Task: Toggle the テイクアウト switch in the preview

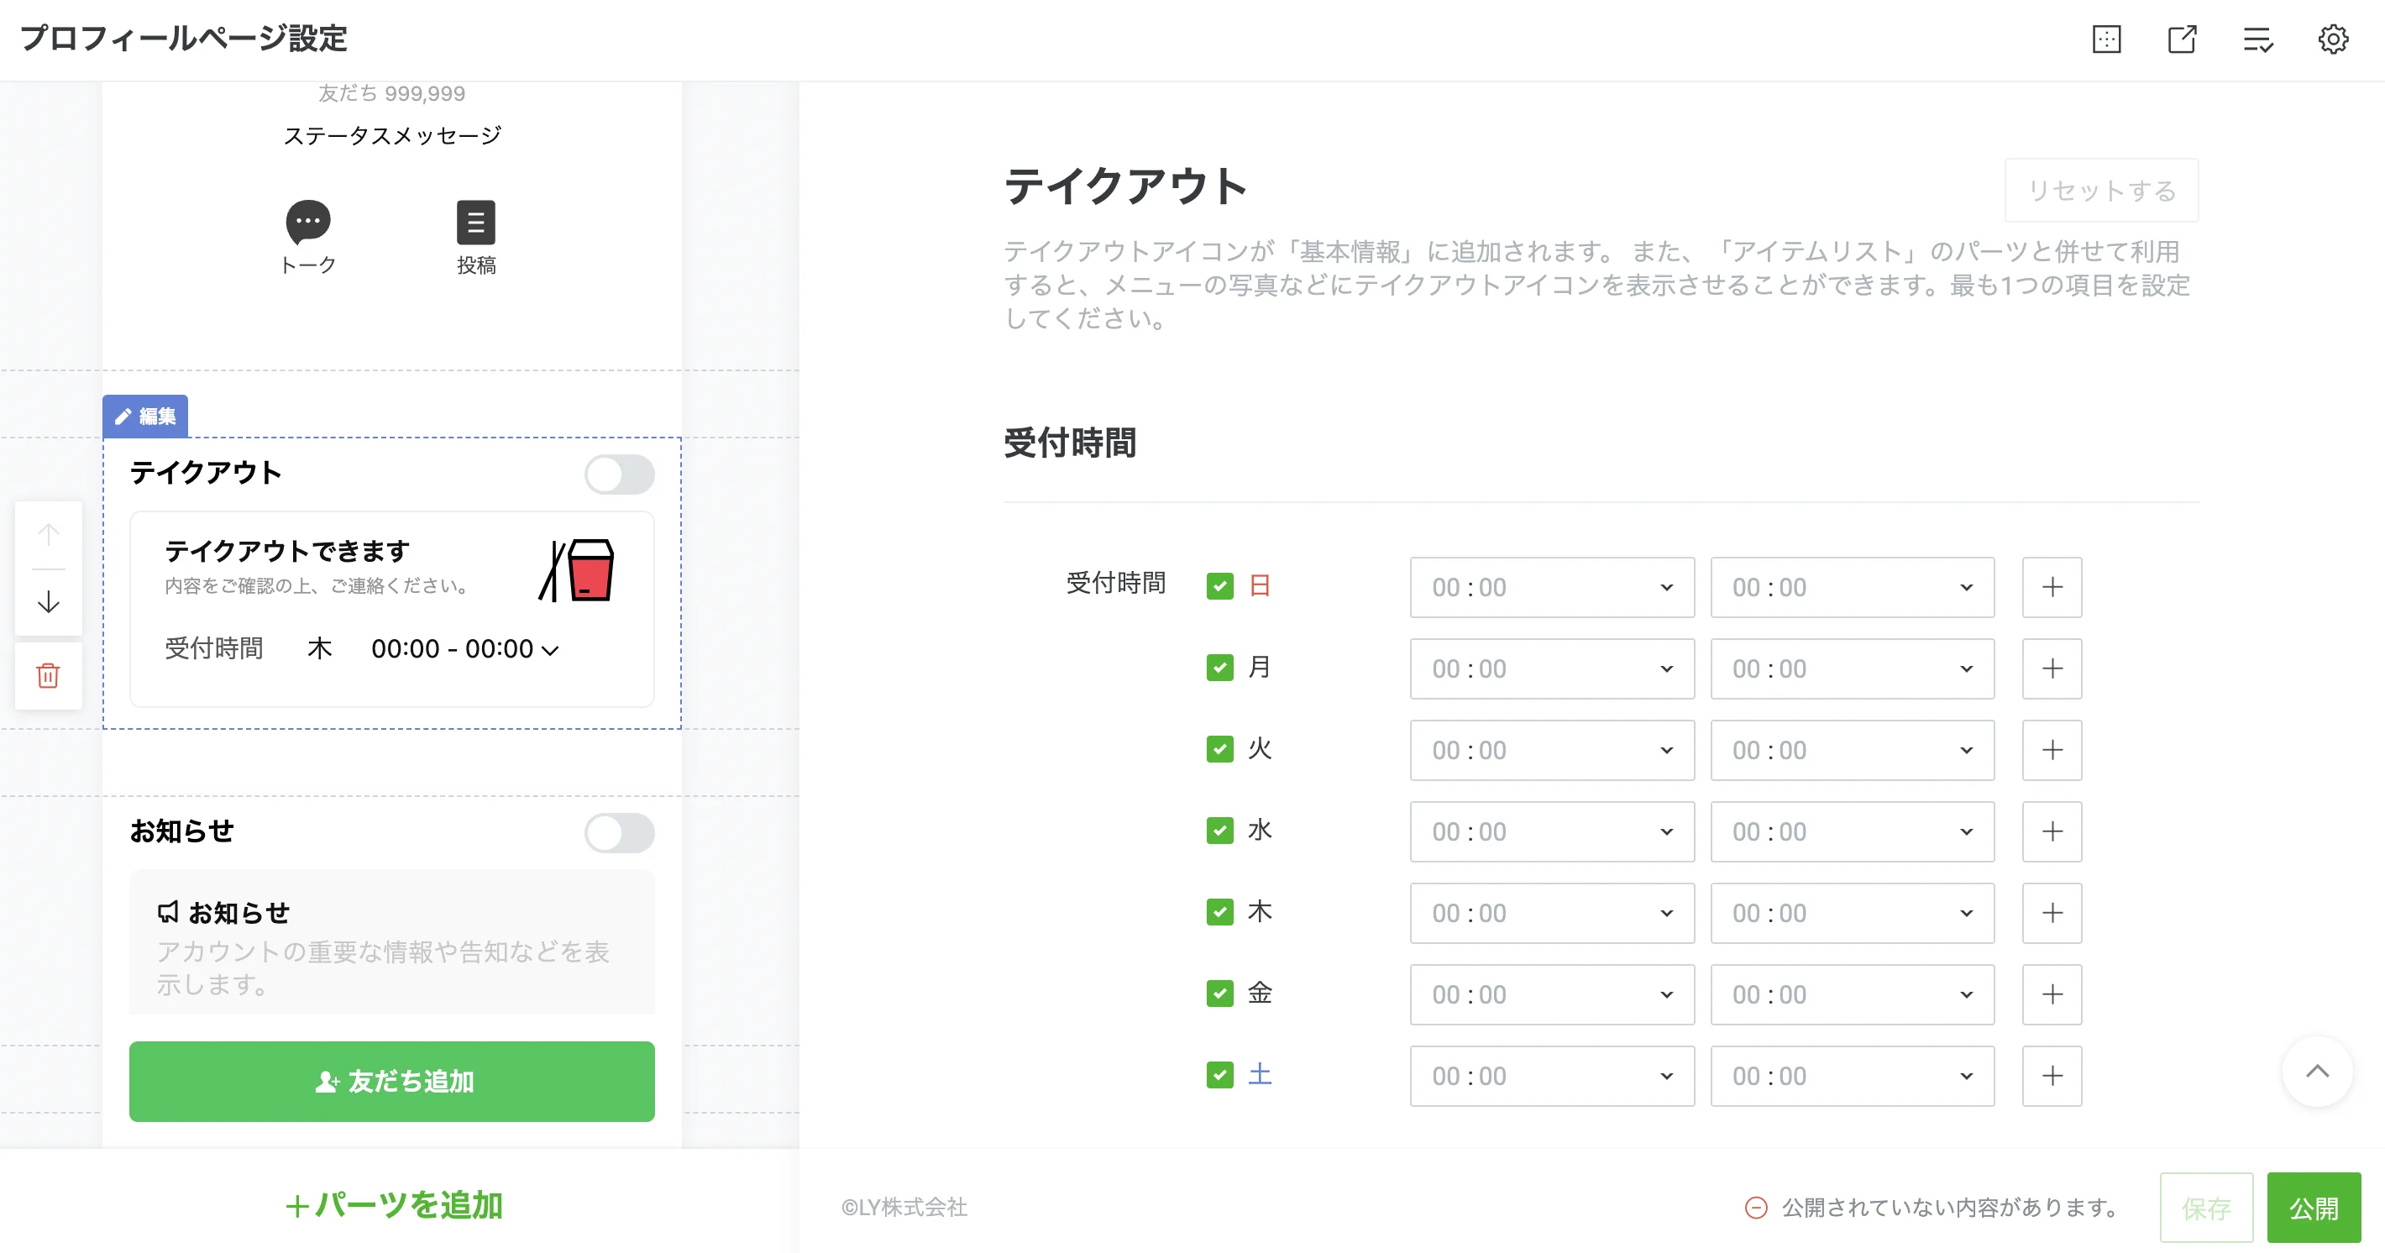Action: tap(620, 474)
